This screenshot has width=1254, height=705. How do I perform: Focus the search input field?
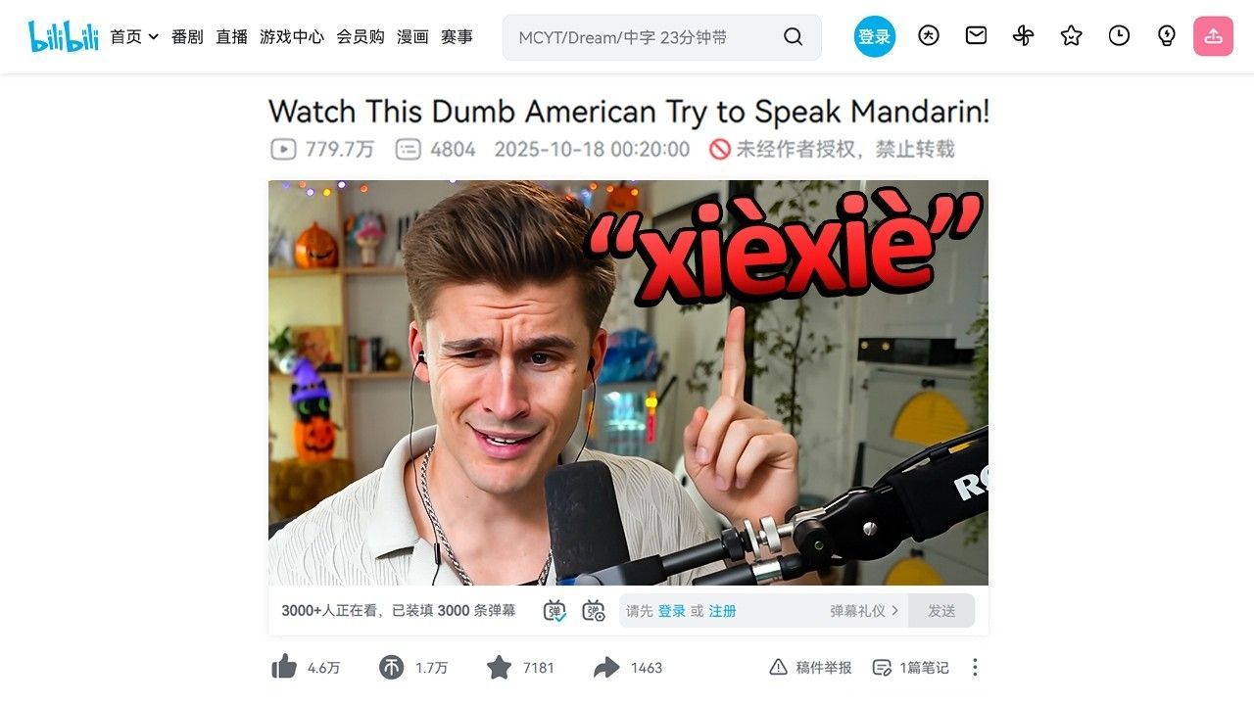[x=647, y=37]
